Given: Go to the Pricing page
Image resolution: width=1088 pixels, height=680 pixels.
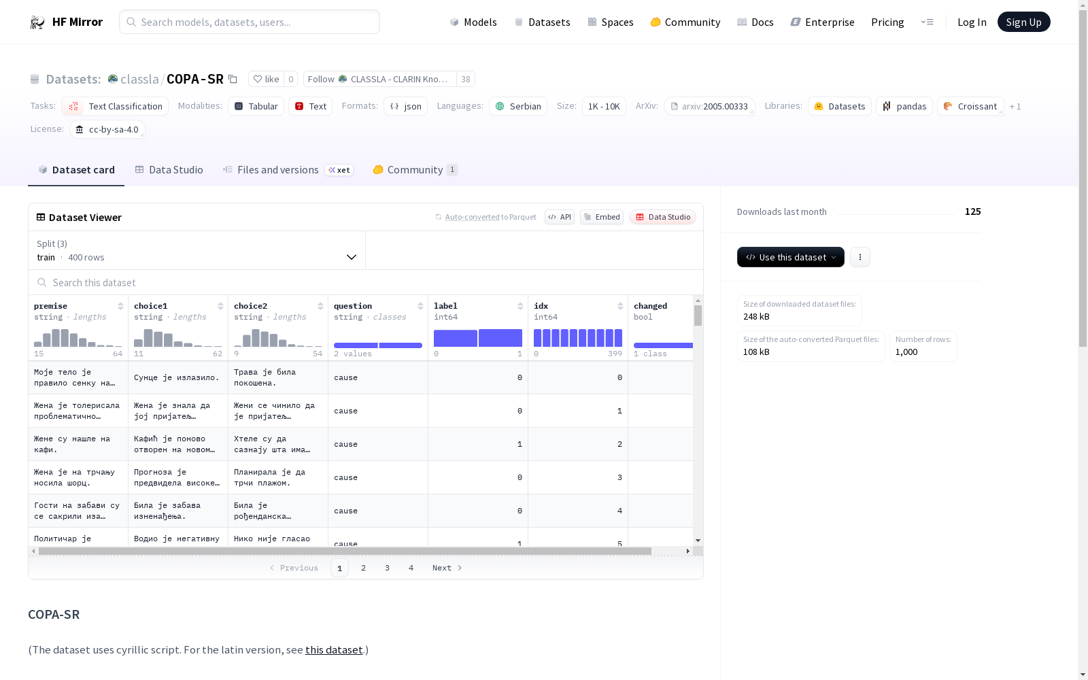Looking at the screenshot, I should pyautogui.click(x=887, y=22).
